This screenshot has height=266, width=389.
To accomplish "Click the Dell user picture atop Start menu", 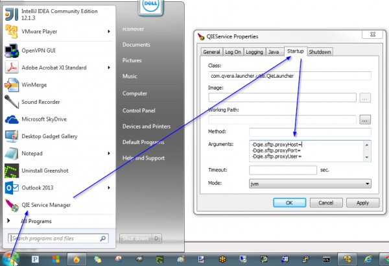I will click(x=150, y=7).
